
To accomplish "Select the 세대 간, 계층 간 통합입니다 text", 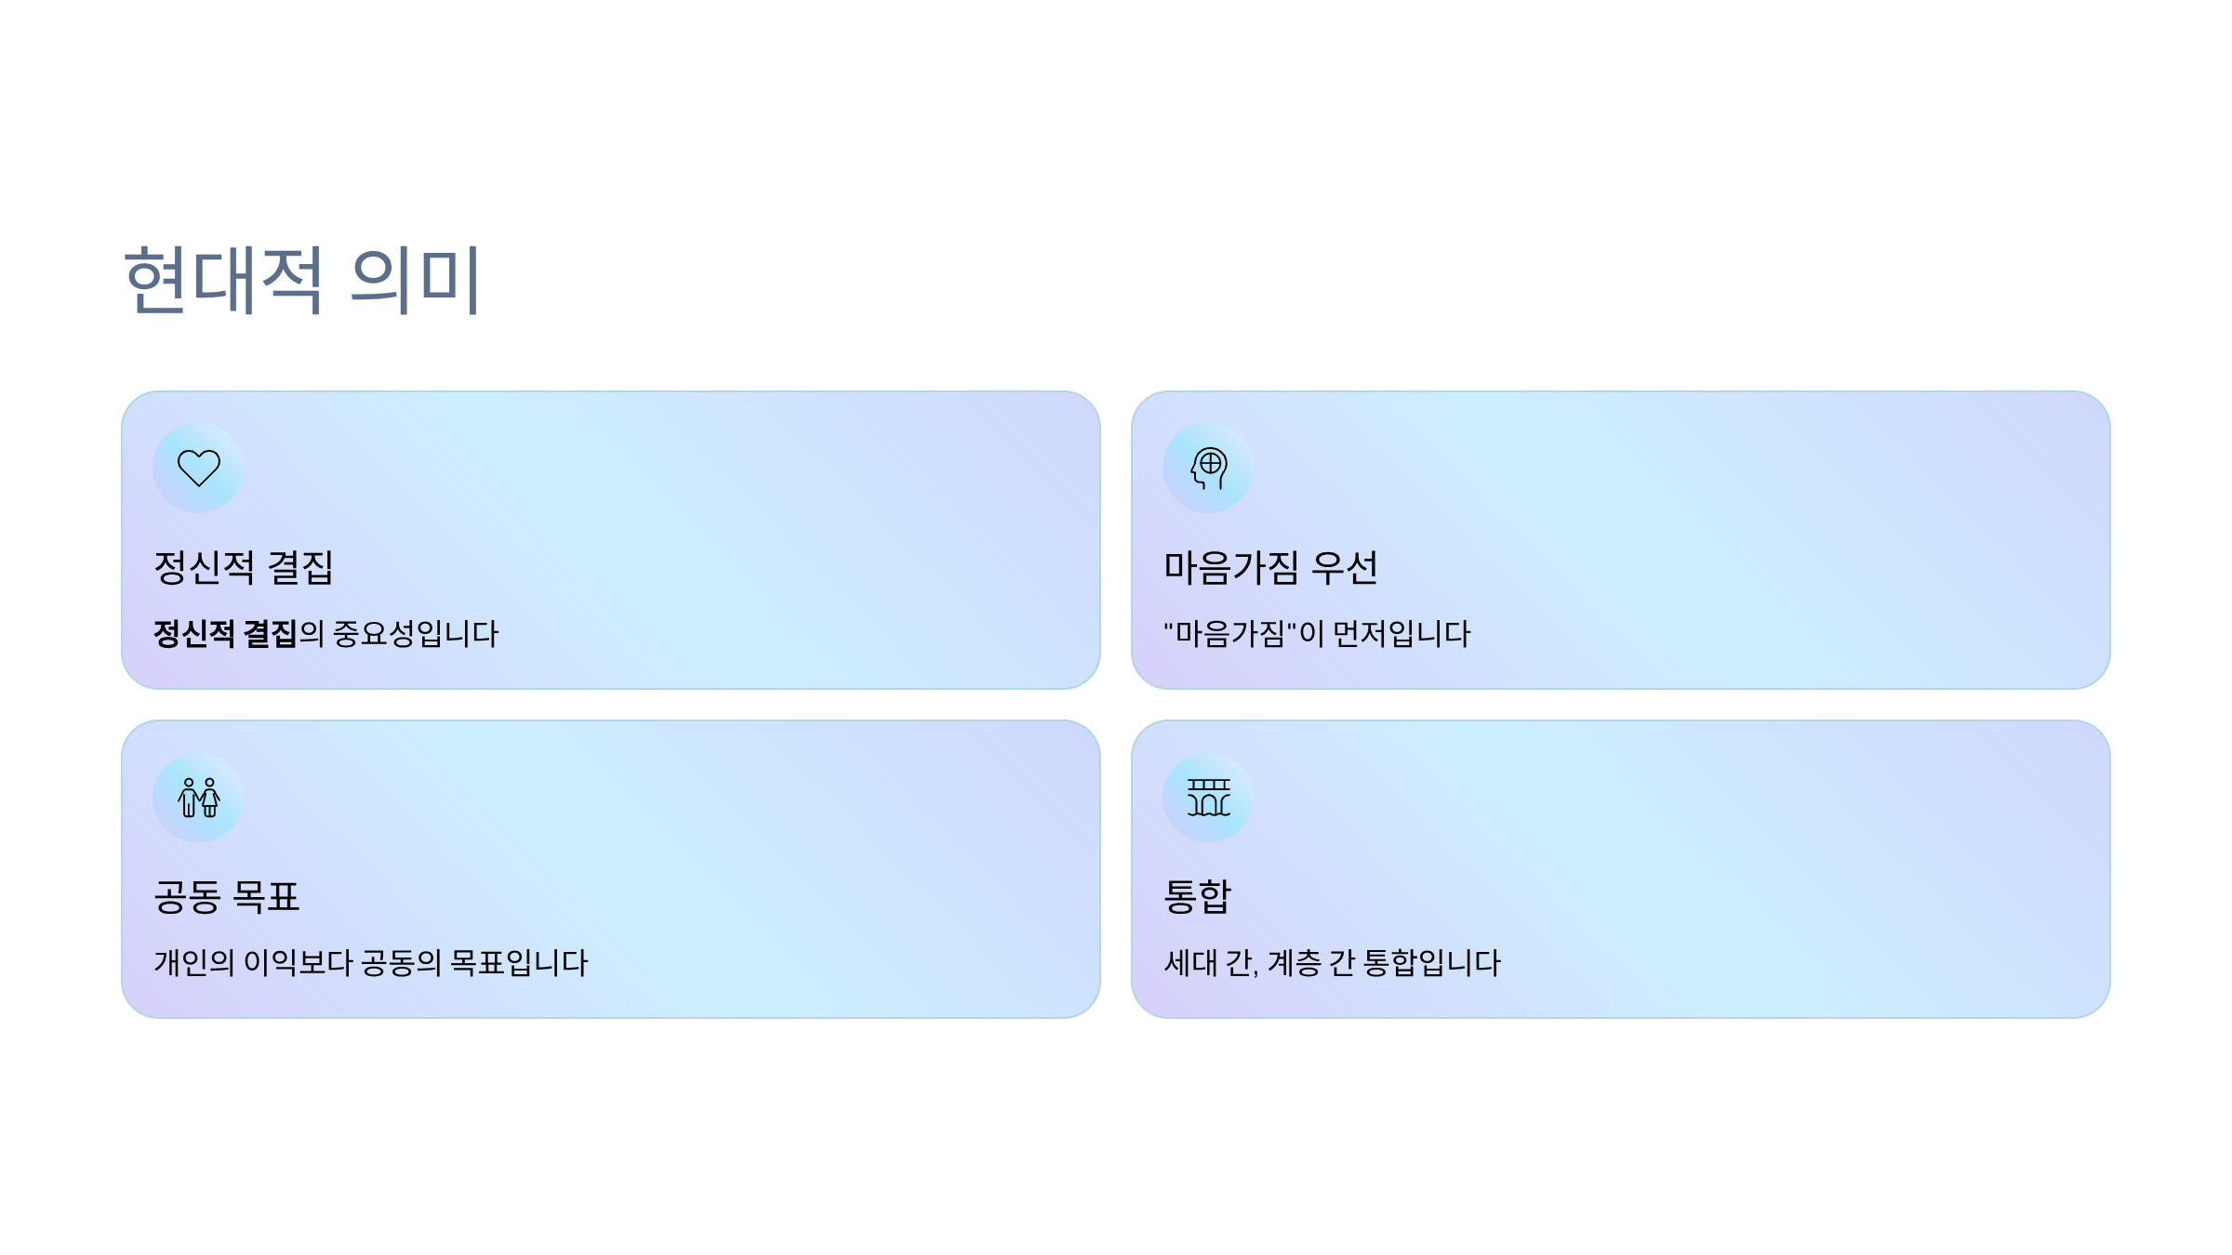I will click(x=1333, y=963).
